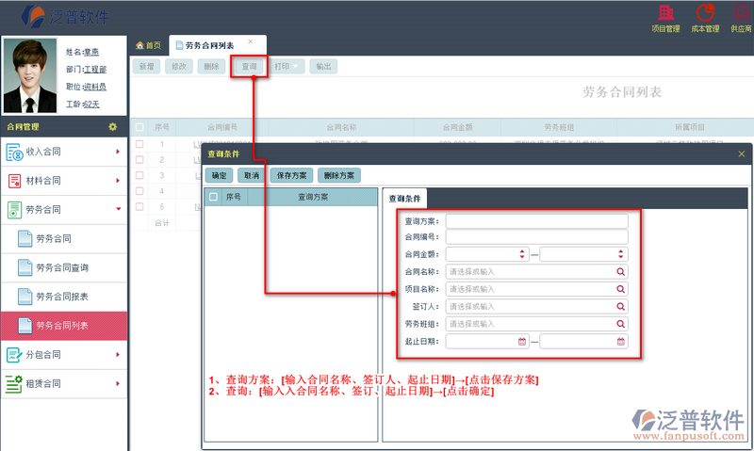Click the 查询方案 text input field
754x451 pixels.
[536, 221]
